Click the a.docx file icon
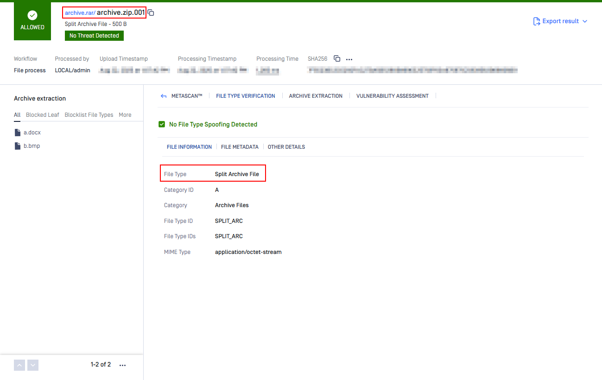The image size is (602, 380). (x=18, y=133)
